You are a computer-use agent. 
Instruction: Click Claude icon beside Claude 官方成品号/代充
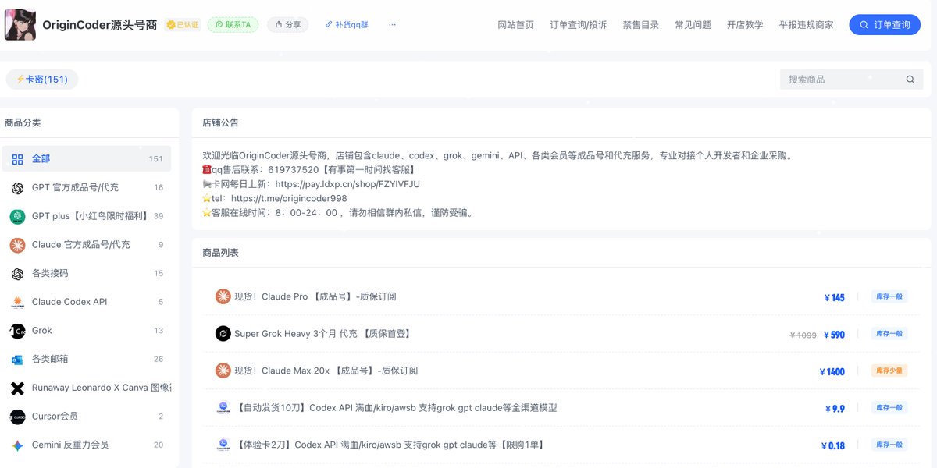[17, 245]
